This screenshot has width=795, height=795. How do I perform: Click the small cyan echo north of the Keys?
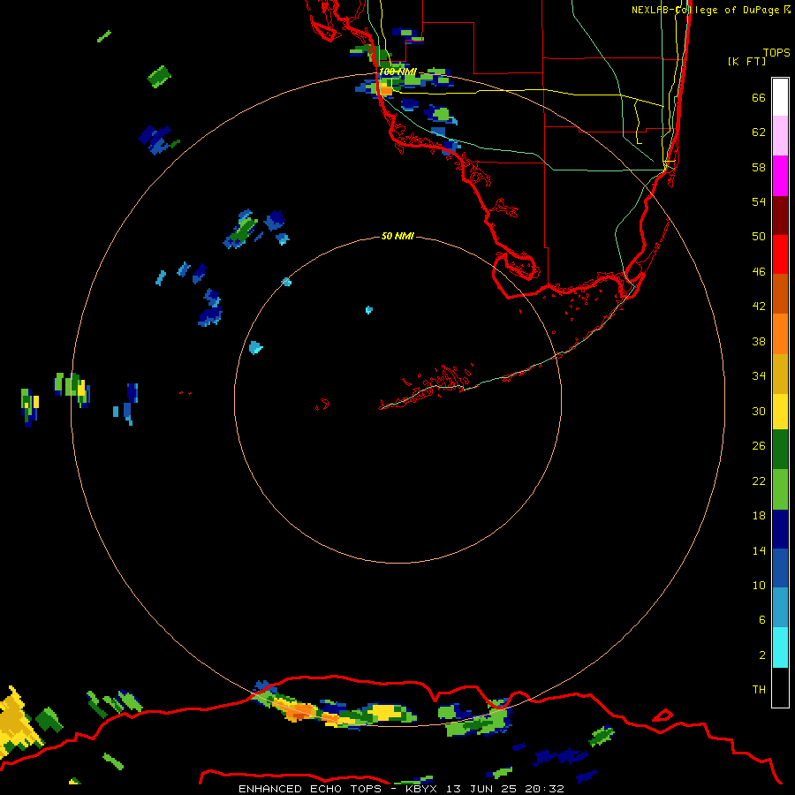click(368, 310)
